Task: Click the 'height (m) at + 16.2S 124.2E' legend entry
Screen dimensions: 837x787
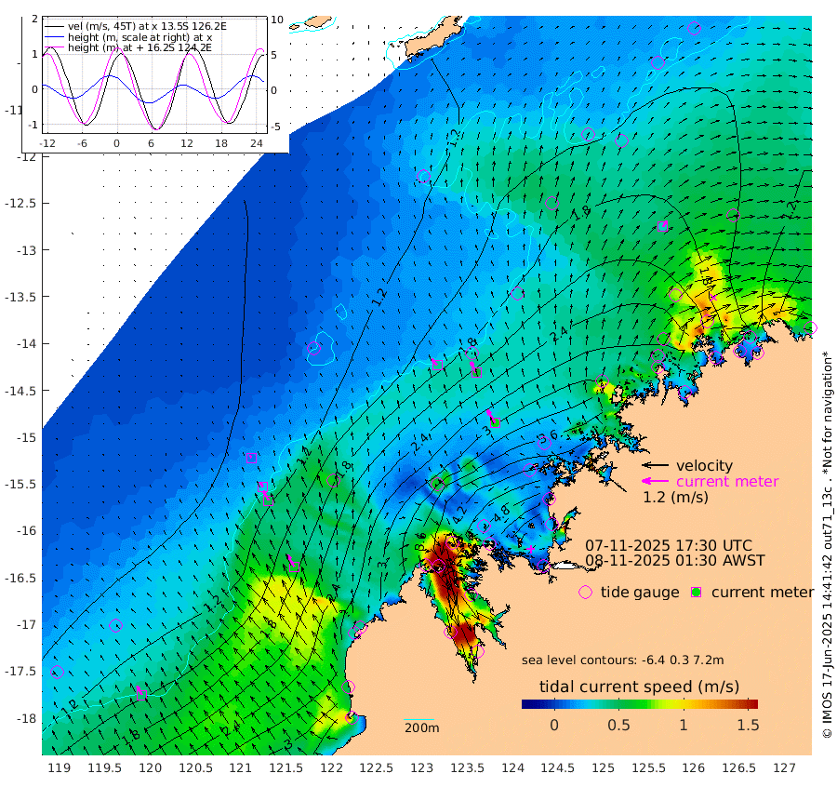Action: pos(139,47)
